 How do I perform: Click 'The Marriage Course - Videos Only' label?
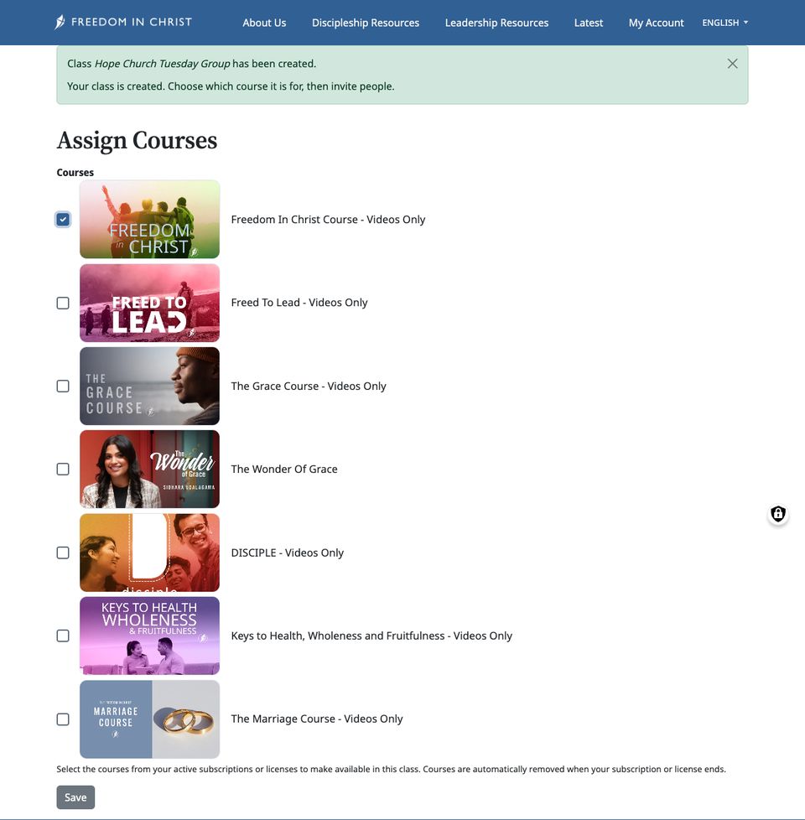[317, 719]
